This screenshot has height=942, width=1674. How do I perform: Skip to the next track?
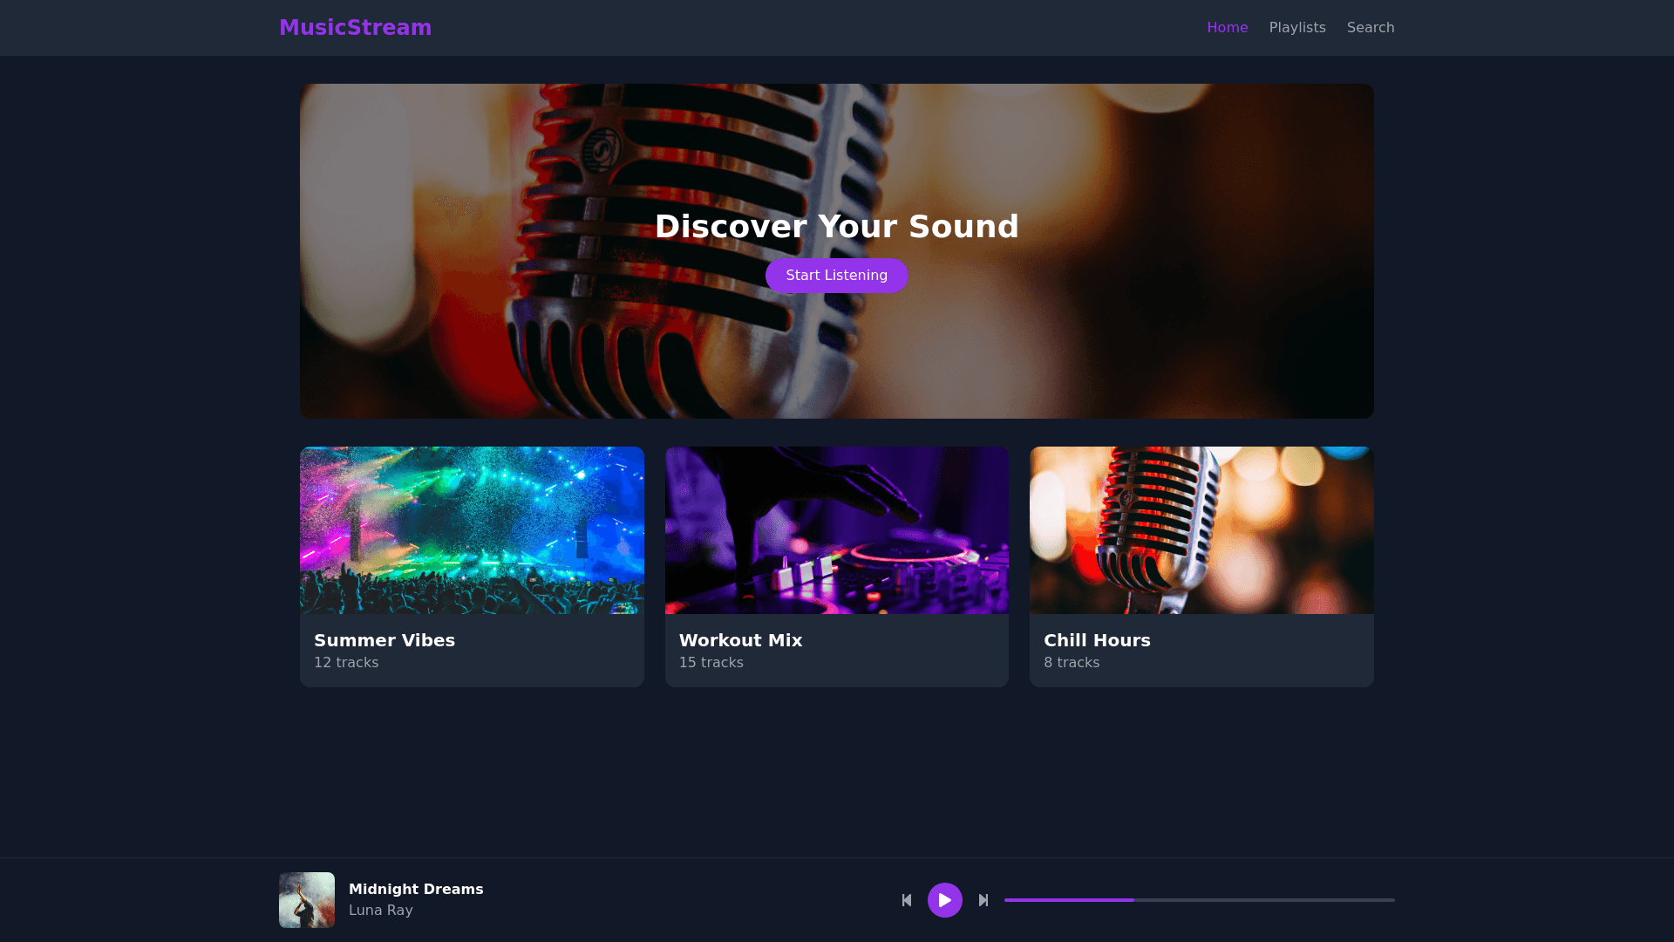point(983,900)
